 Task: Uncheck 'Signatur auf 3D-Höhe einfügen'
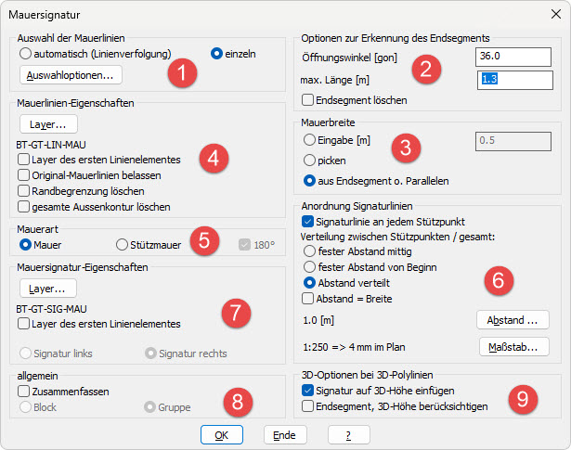309,392
